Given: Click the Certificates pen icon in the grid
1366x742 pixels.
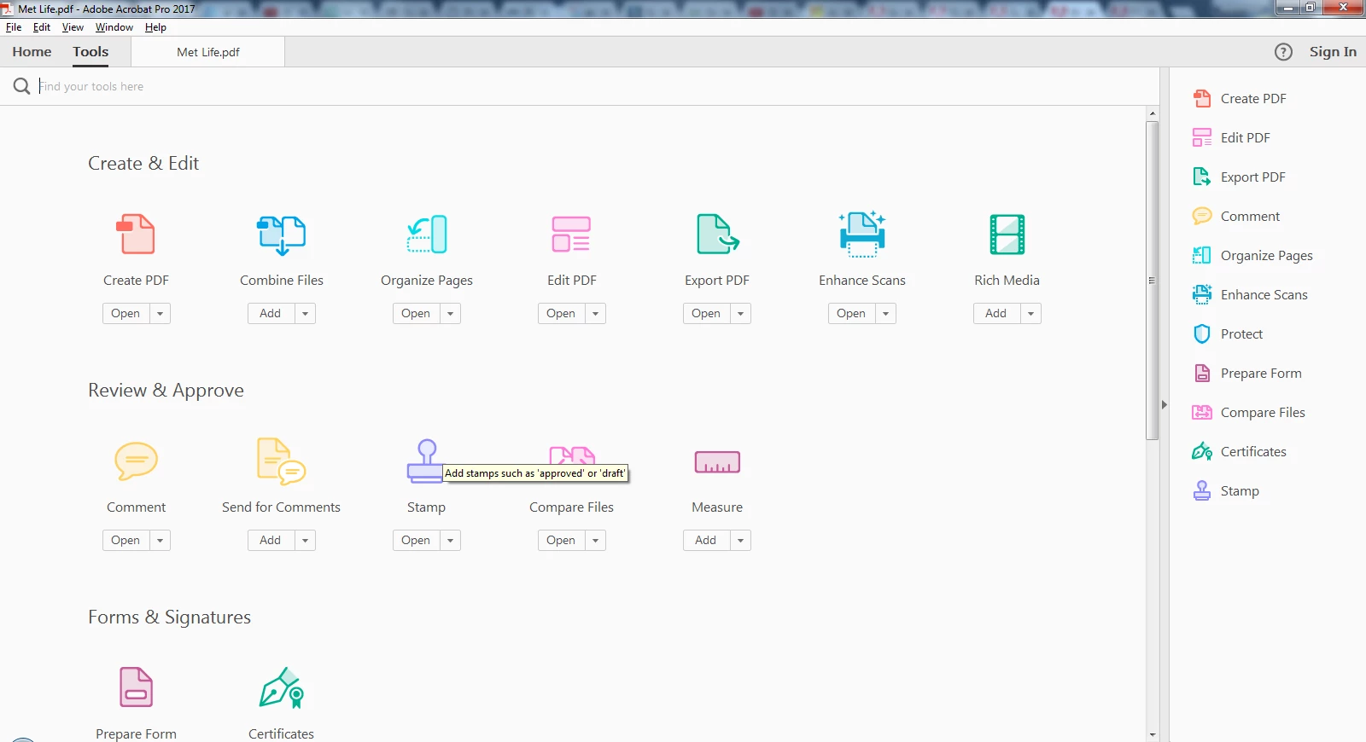Looking at the screenshot, I should click(282, 687).
